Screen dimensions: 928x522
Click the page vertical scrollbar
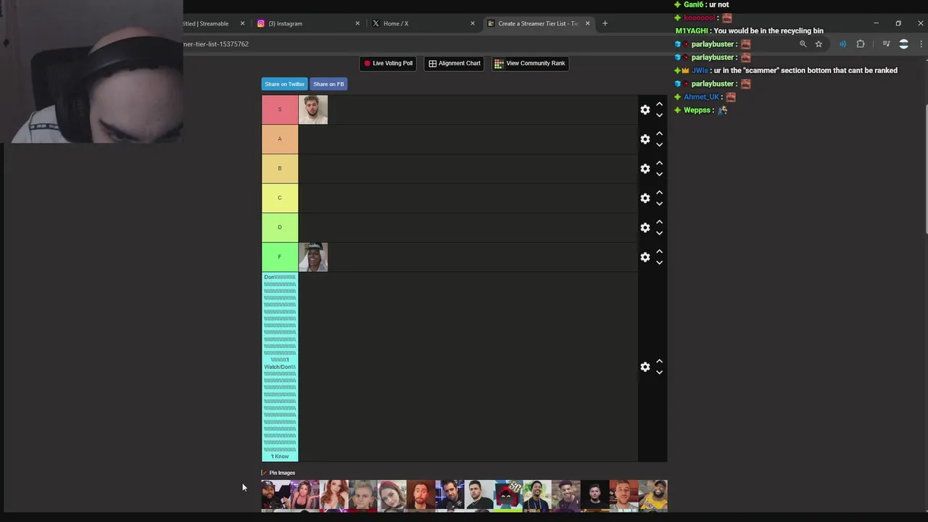[x=926, y=170]
